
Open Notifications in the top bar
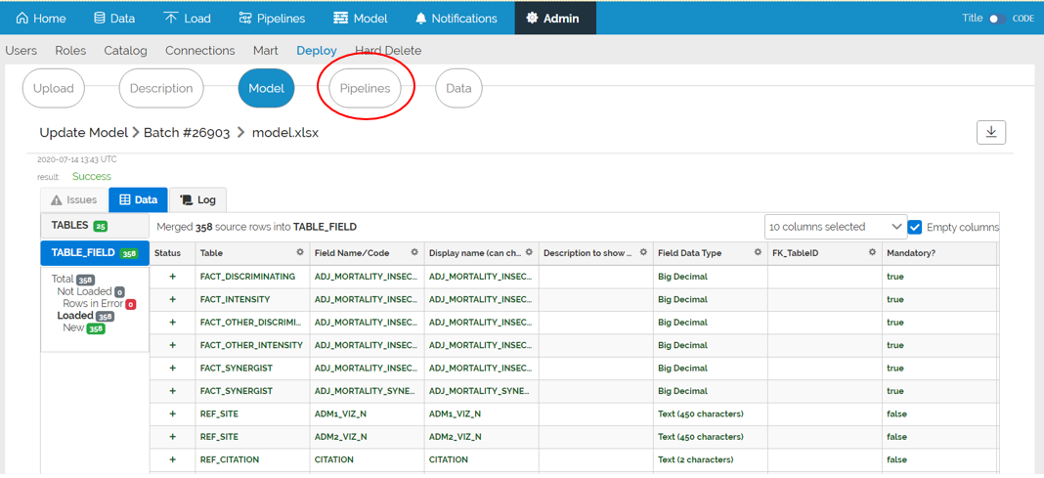457,18
